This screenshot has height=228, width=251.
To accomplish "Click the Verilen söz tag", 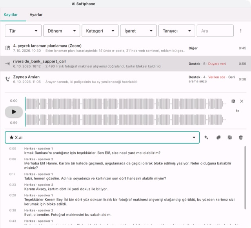I will tap(217, 77).
